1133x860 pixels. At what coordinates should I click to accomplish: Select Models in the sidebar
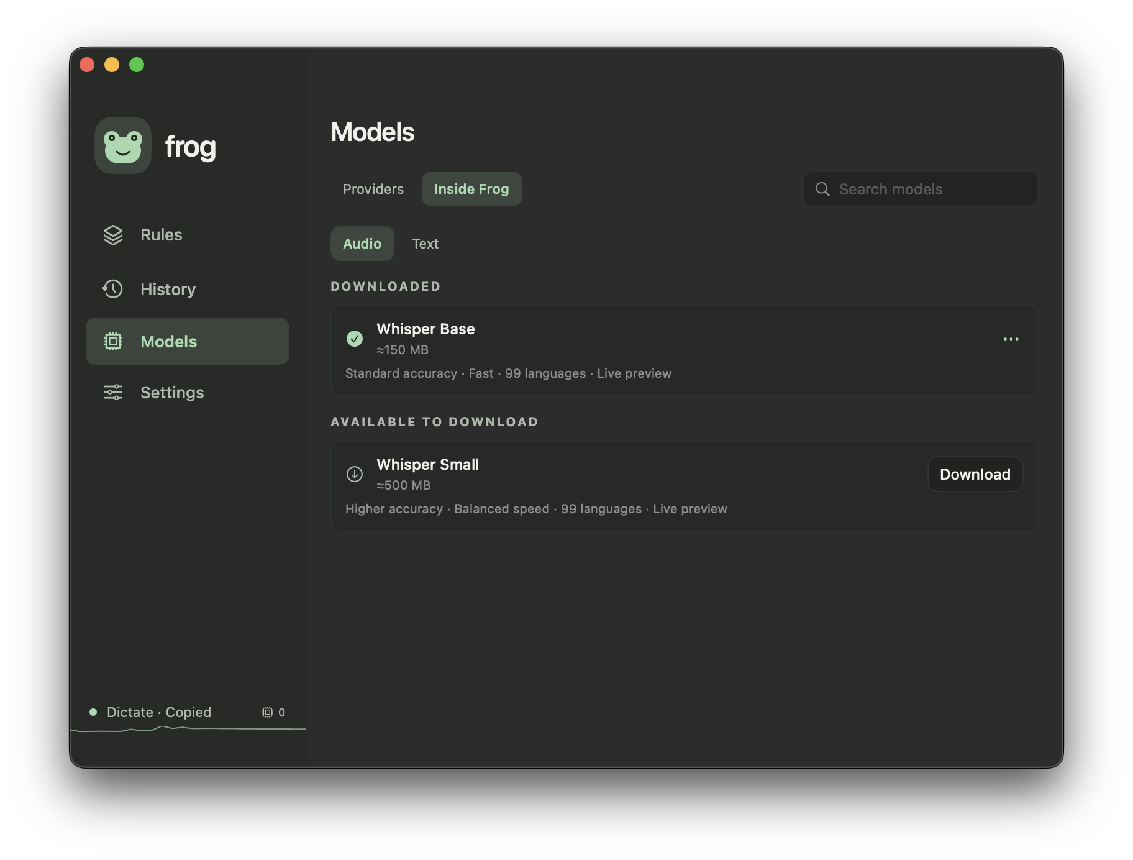point(188,341)
